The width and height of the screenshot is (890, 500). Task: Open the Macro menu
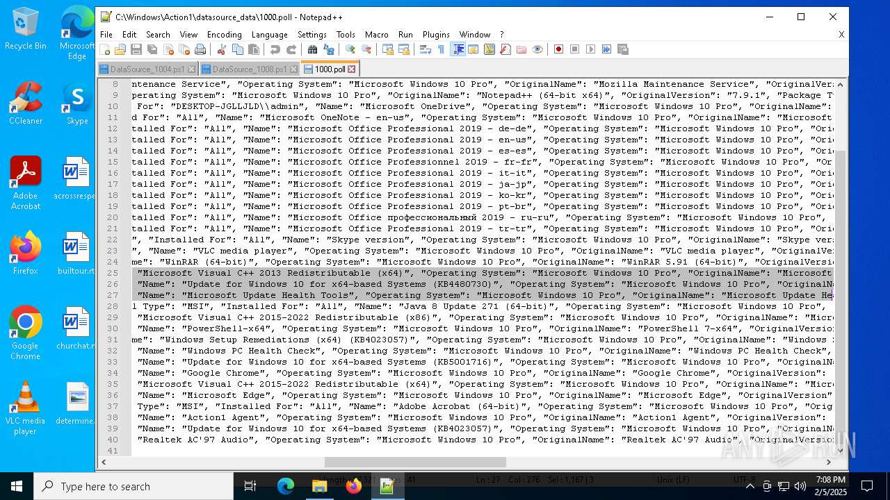click(377, 34)
